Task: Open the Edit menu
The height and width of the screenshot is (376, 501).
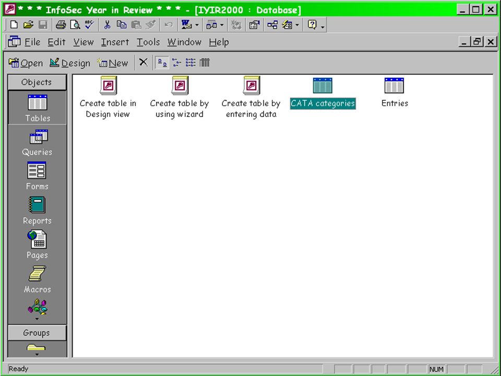Action: 56,42
